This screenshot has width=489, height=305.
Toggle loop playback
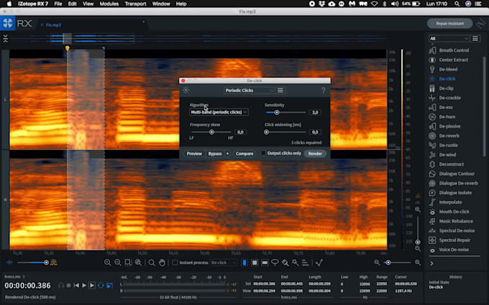coord(101,286)
